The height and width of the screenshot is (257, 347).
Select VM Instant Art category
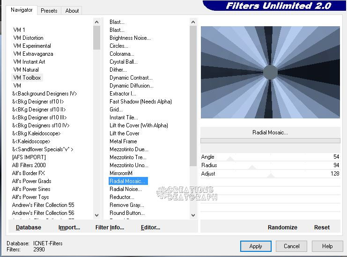coord(29,62)
